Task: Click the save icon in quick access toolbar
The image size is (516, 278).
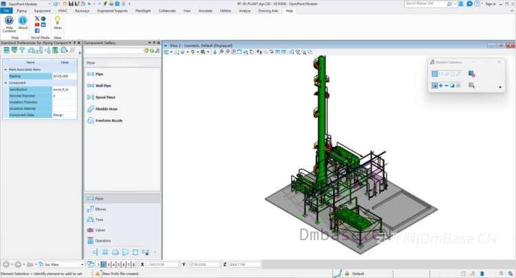Action: [70, 3]
